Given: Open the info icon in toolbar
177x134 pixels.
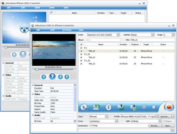Looking at the screenshot, I should [108, 107].
